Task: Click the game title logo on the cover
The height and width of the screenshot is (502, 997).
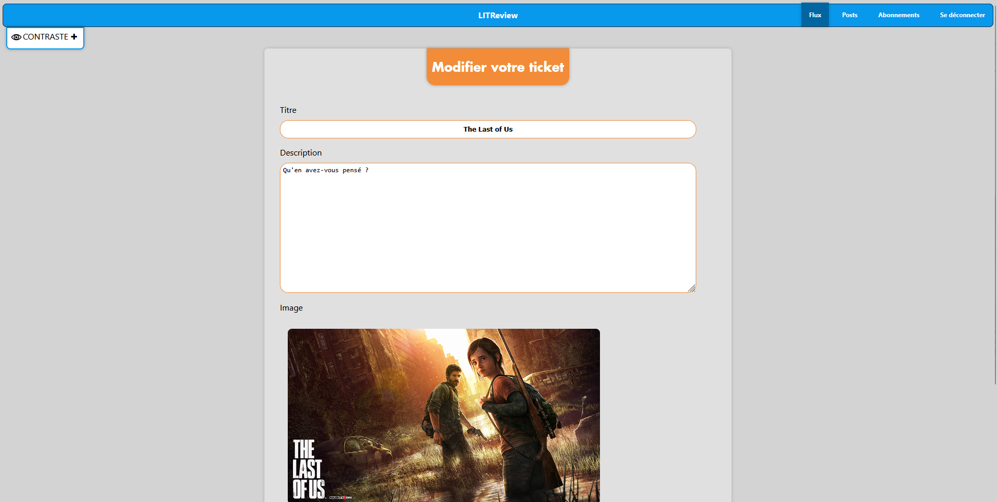Action: [x=308, y=469]
